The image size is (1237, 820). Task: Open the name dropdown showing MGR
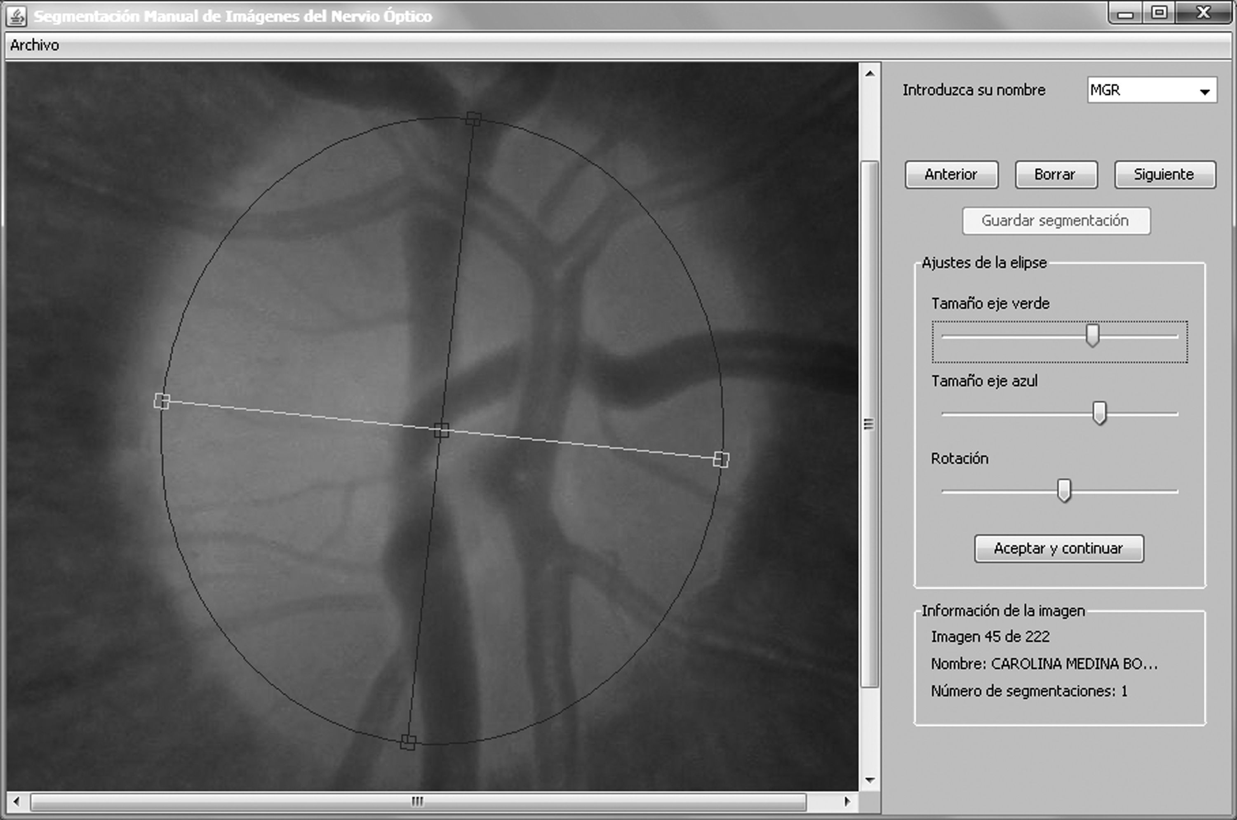(1204, 91)
